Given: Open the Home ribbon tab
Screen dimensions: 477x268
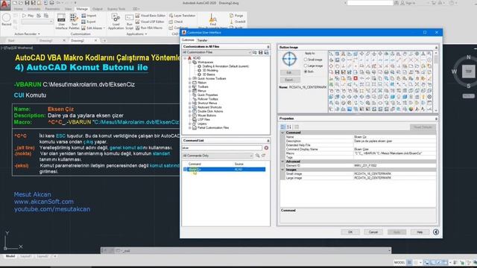Looking at the screenshot, I should coord(18,9).
